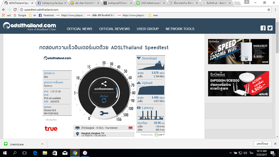Click the Download graph
Viewport: 279px width, 157px height.
click(x=151, y=65)
